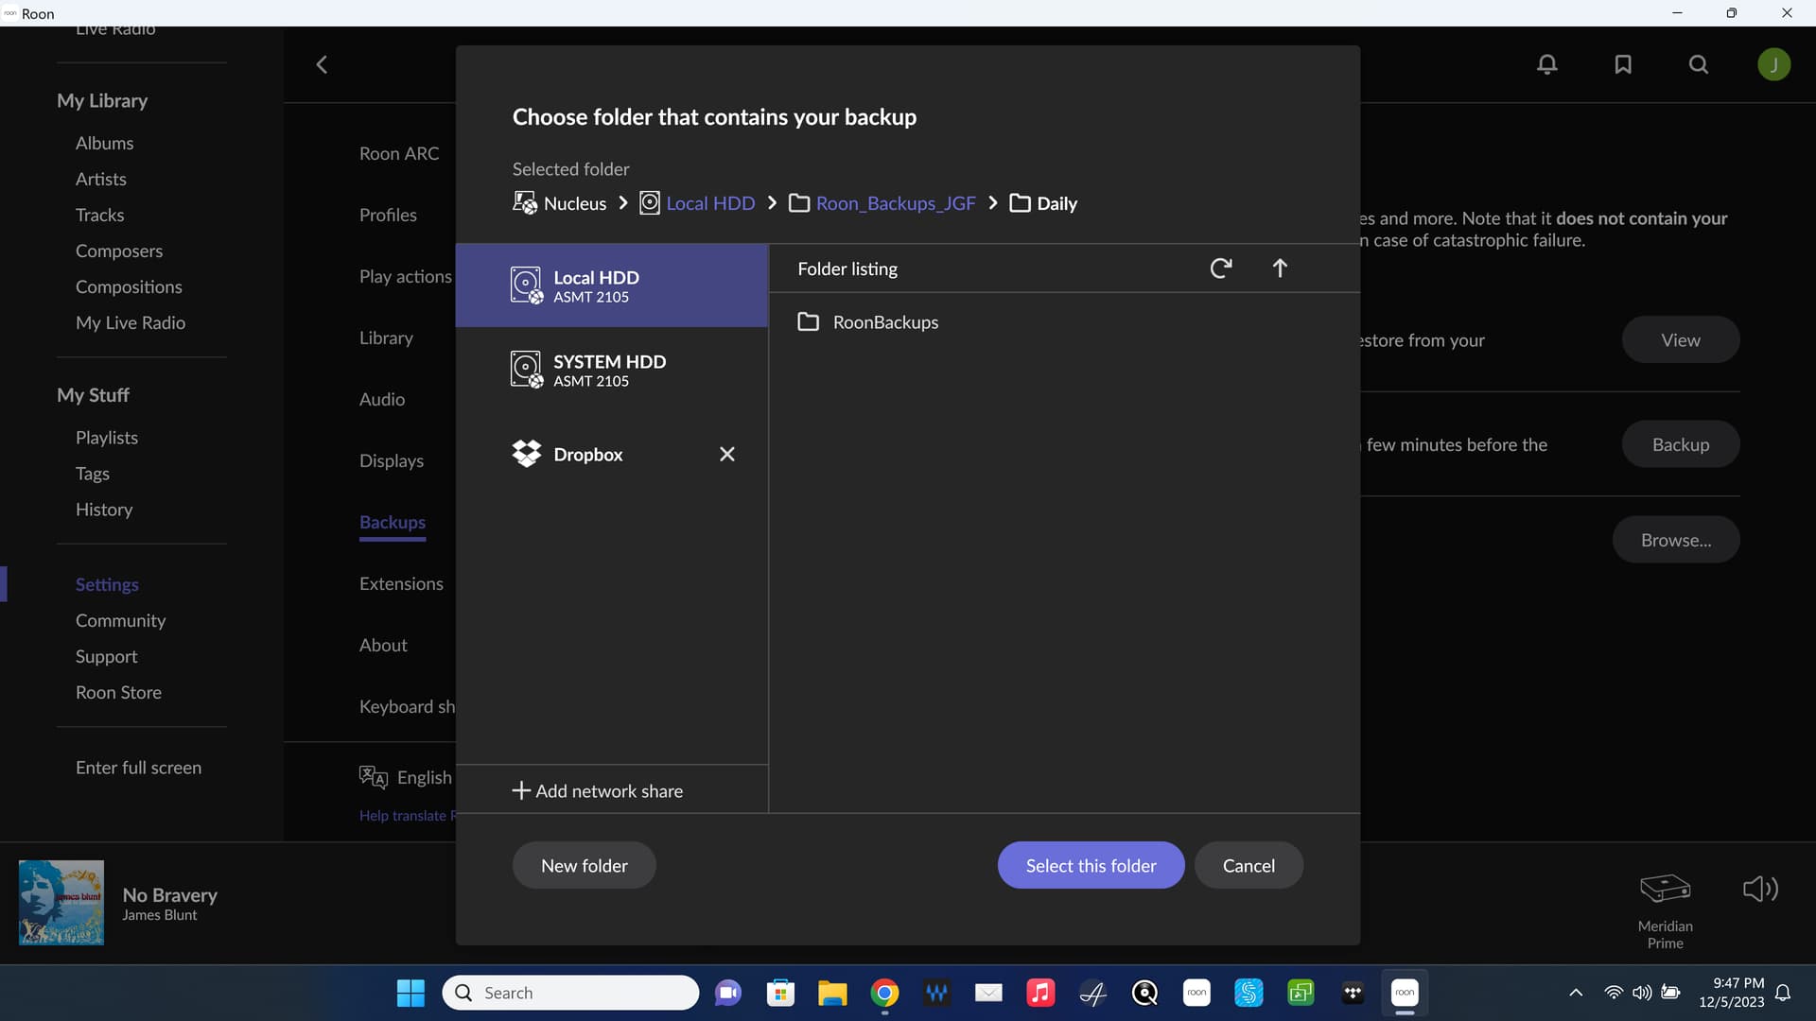Open the Windows Start menu
The height and width of the screenshot is (1021, 1816).
[410, 993]
